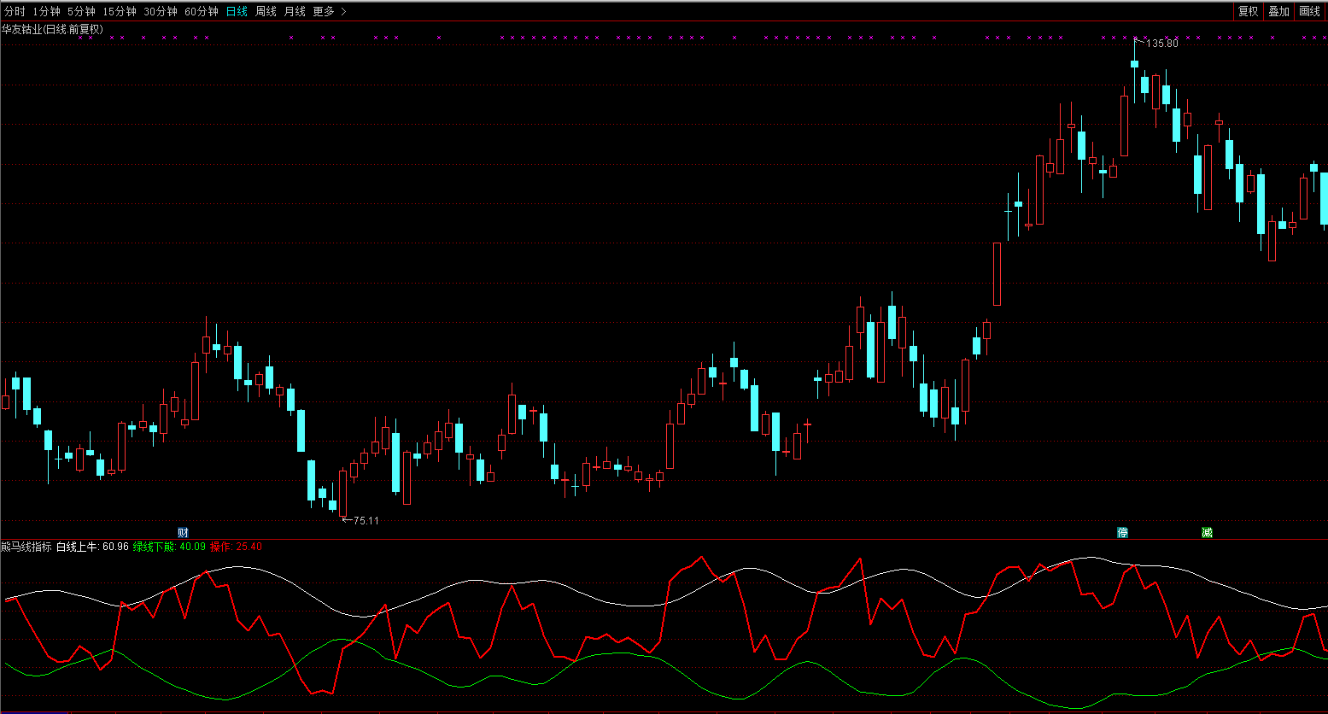Switch to the 月线 monthly chart tab
This screenshot has width=1328, height=714.
295,11
